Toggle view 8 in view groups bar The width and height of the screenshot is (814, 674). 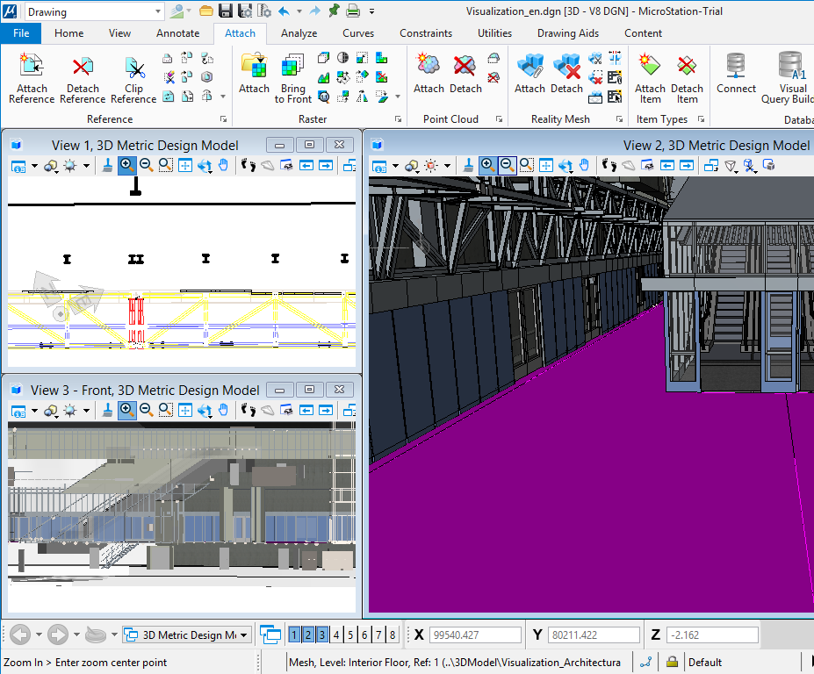coord(393,635)
